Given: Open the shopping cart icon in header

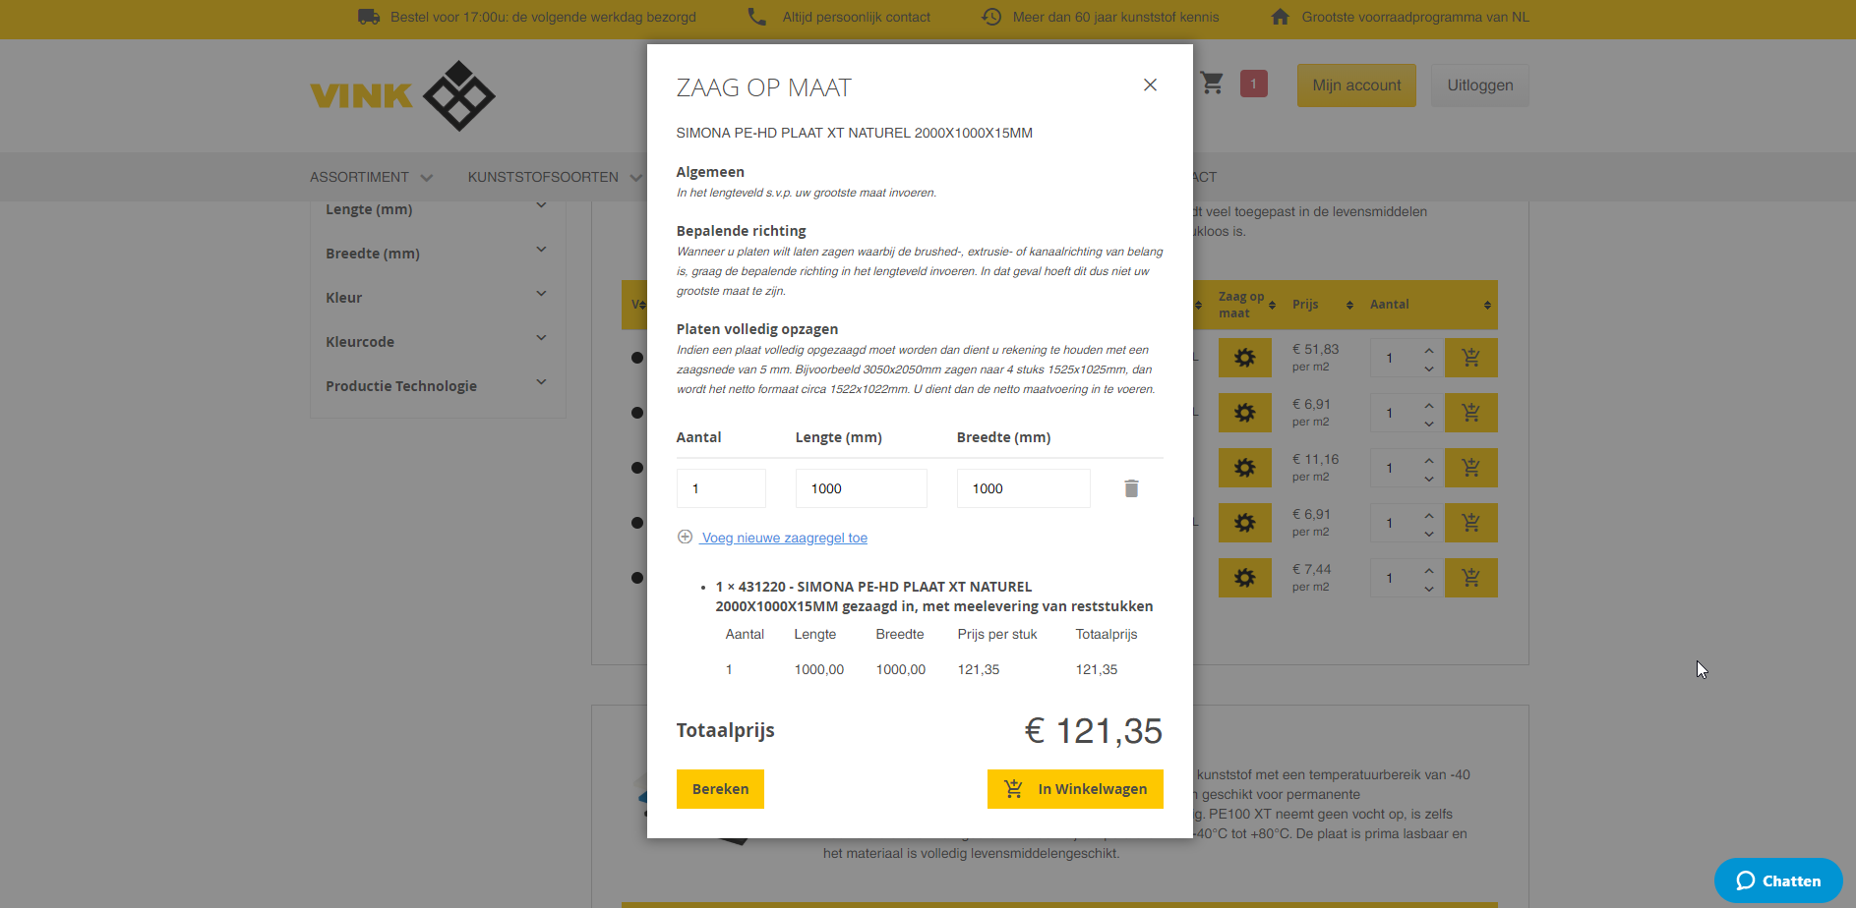Looking at the screenshot, I should coord(1212,84).
